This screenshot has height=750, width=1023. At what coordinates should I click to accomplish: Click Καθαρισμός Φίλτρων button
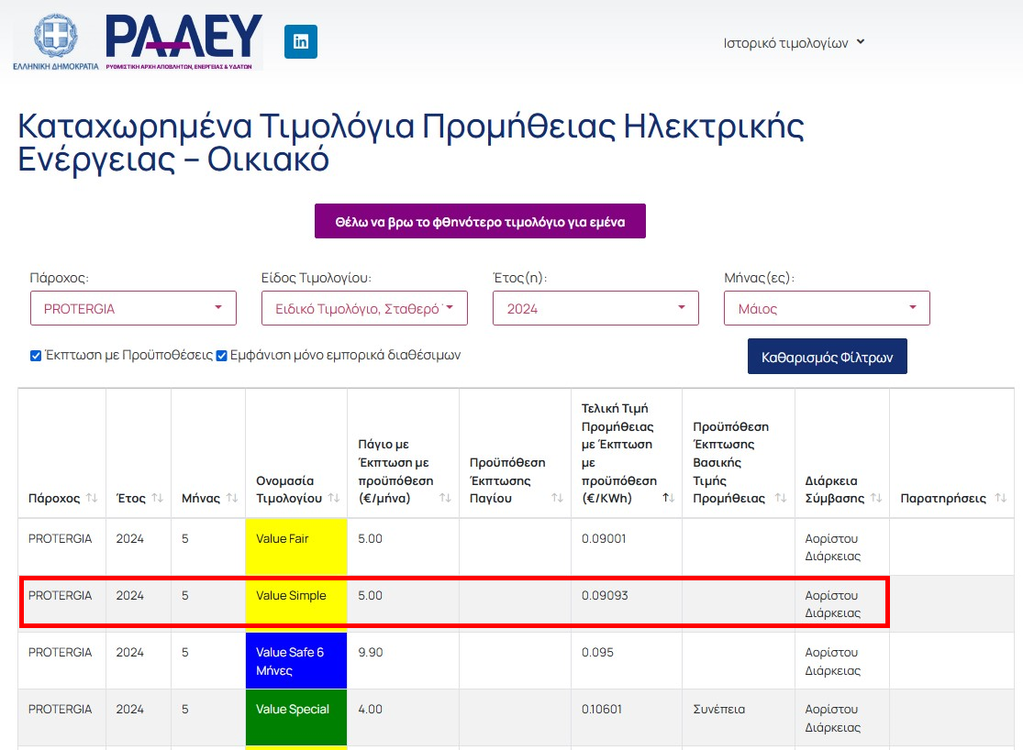click(x=828, y=356)
